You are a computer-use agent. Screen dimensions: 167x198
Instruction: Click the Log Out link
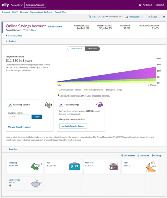pos(160,5)
